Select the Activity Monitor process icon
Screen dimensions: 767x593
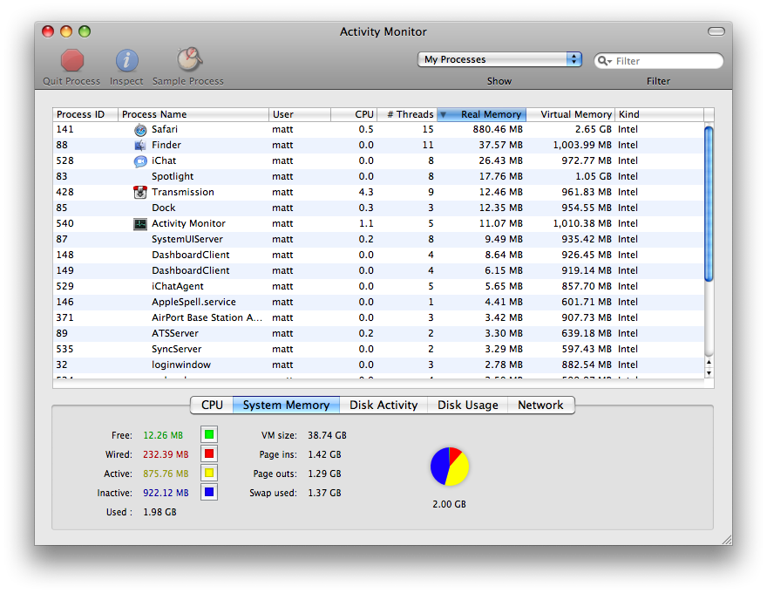tap(140, 224)
